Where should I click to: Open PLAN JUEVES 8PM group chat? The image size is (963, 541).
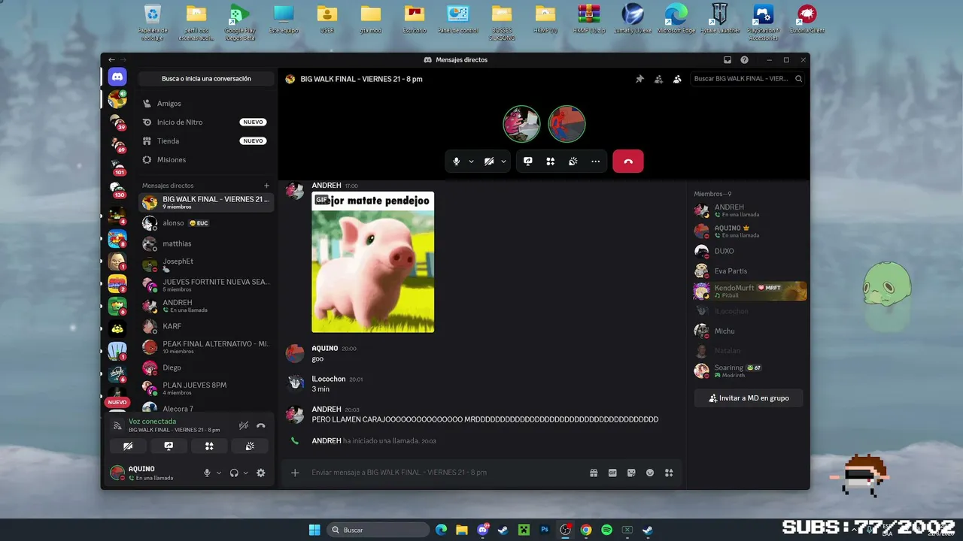click(205, 388)
